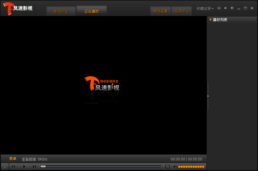Image resolution: width=258 pixels, height=171 pixels.
Task: Maximize the 风速影视 window
Action: coord(245,8)
